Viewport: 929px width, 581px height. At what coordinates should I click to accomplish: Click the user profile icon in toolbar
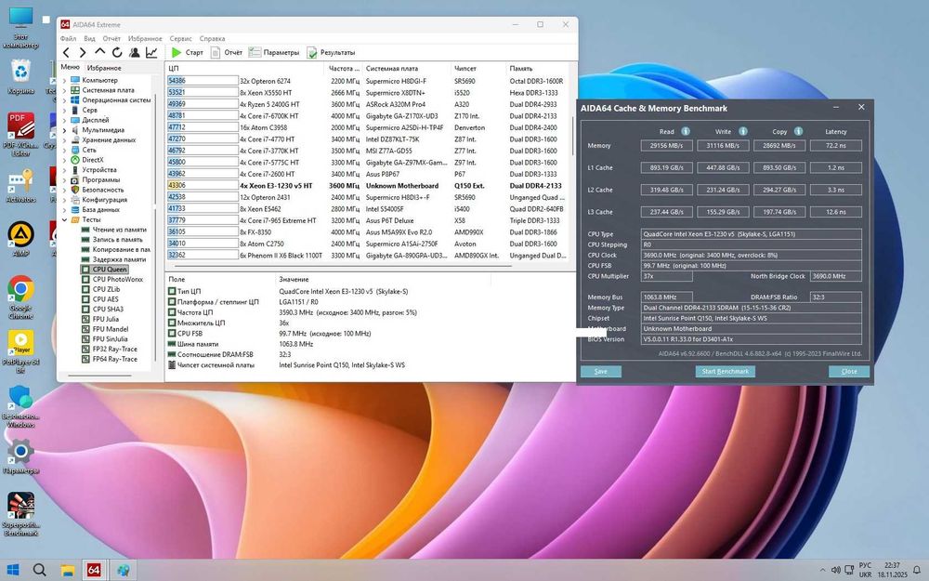(x=135, y=53)
